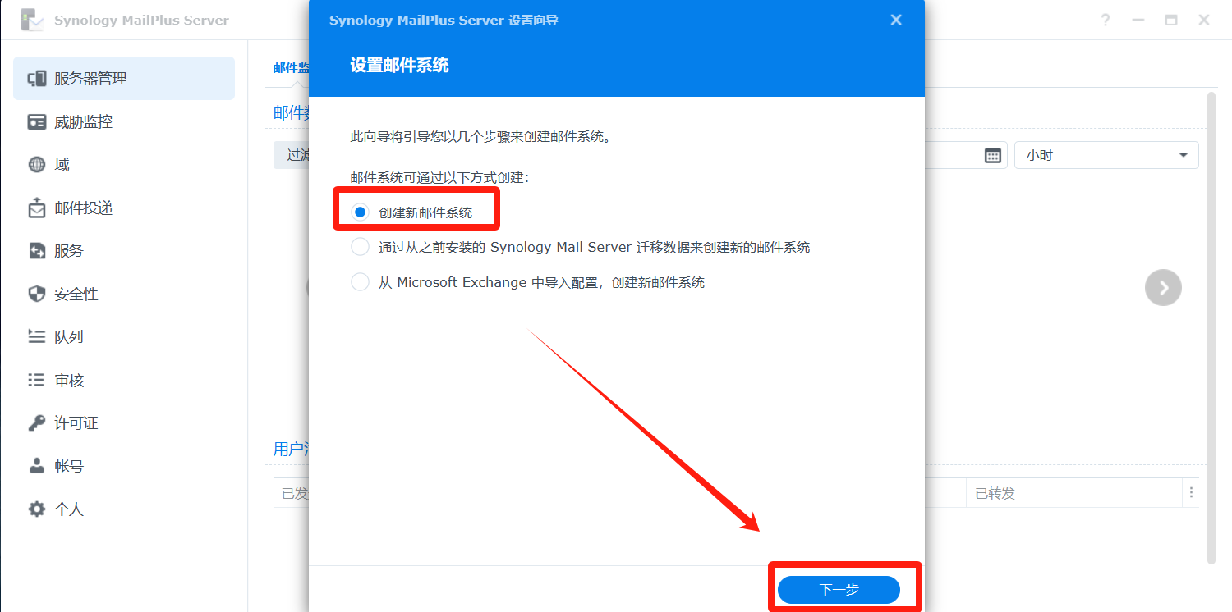Click the calendar date picker icon
The height and width of the screenshot is (612, 1232).
pos(993,156)
